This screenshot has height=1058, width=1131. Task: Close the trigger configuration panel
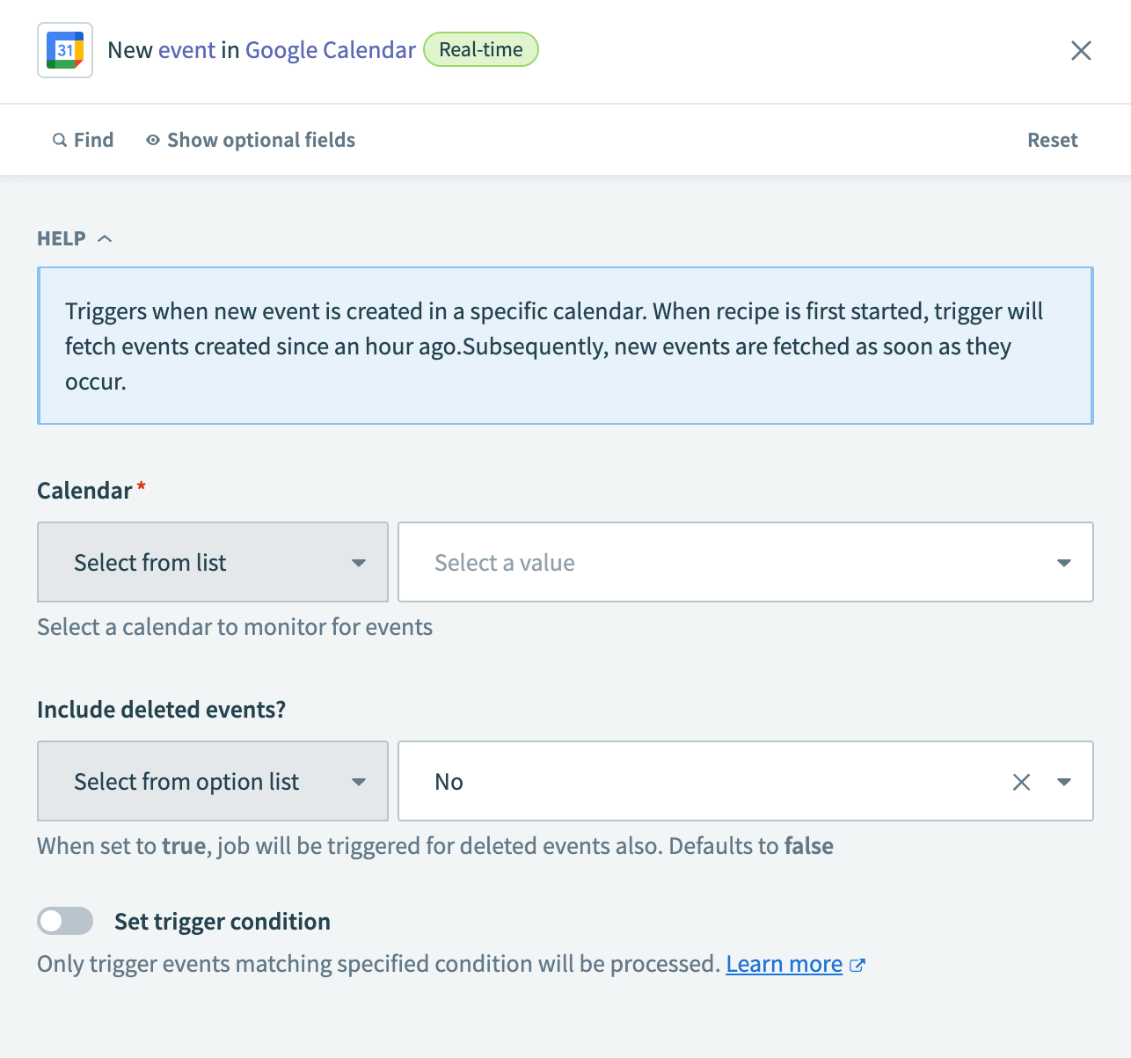(1081, 50)
